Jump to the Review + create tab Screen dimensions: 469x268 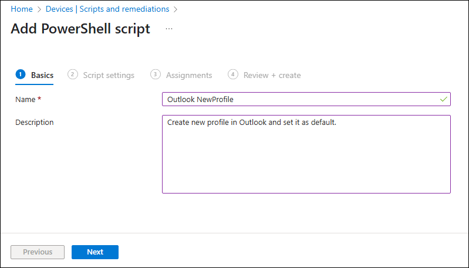coord(272,75)
